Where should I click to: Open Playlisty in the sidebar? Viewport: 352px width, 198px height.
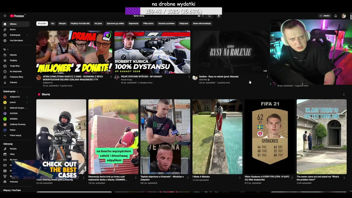pyautogui.click(x=16, y=61)
